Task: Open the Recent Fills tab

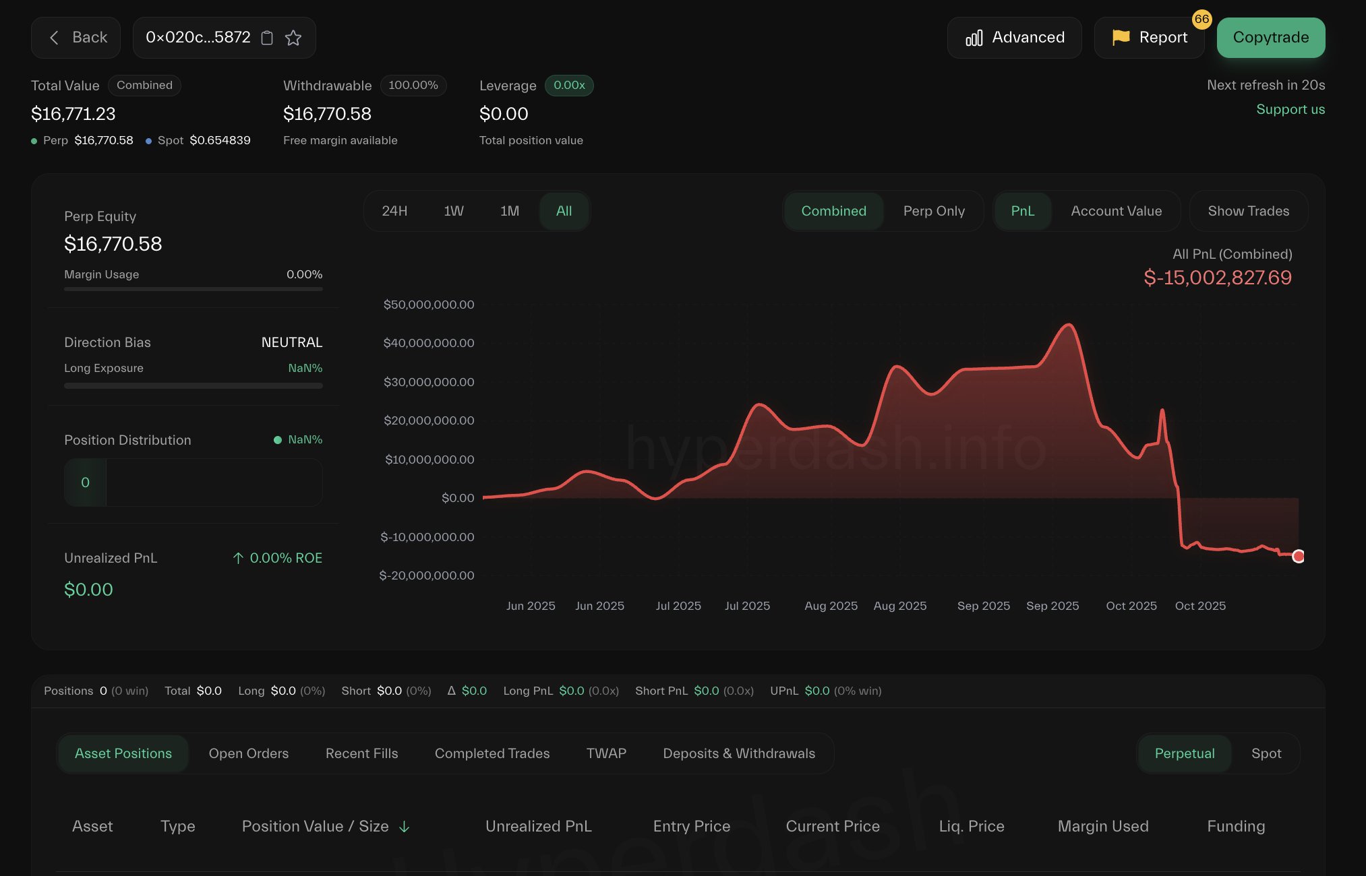Action: [x=361, y=753]
